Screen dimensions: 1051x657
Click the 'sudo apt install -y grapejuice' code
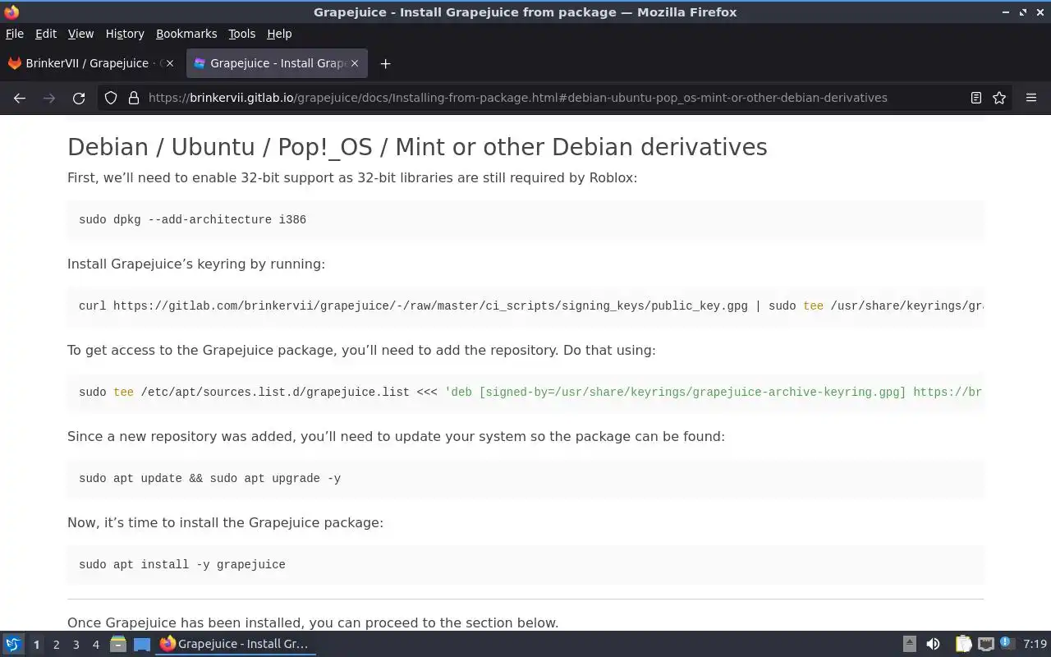pyautogui.click(x=182, y=564)
